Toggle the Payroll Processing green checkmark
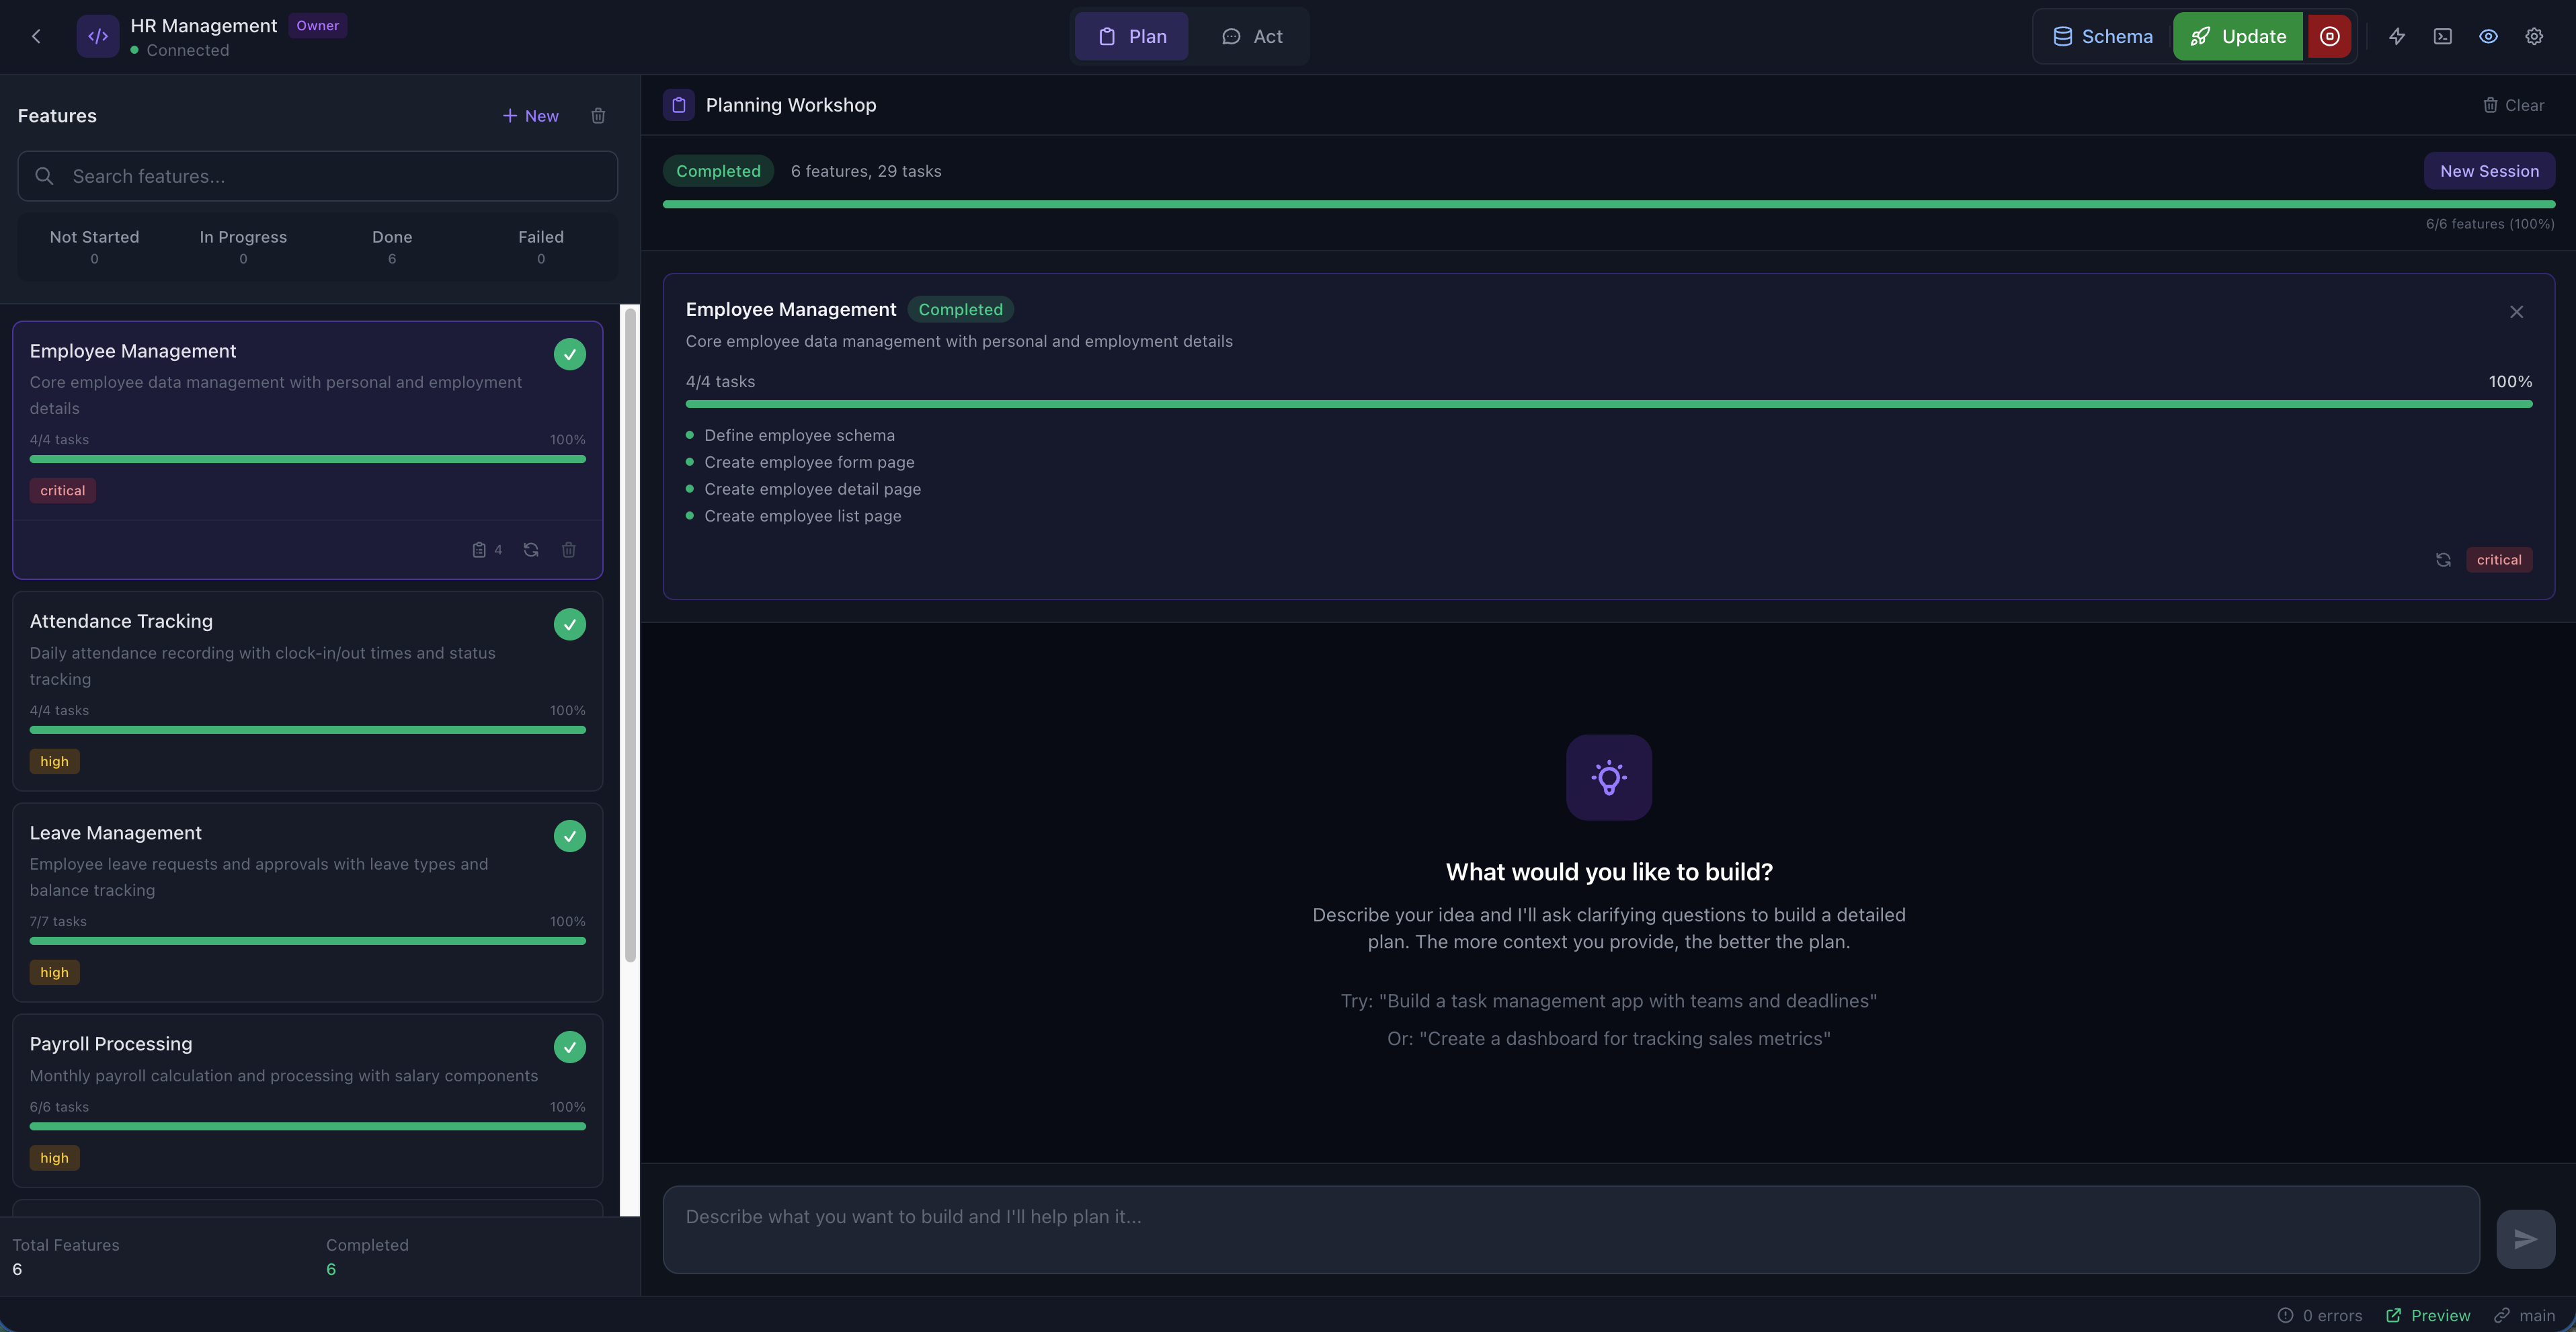This screenshot has height=1332, width=2576. pyautogui.click(x=570, y=1047)
